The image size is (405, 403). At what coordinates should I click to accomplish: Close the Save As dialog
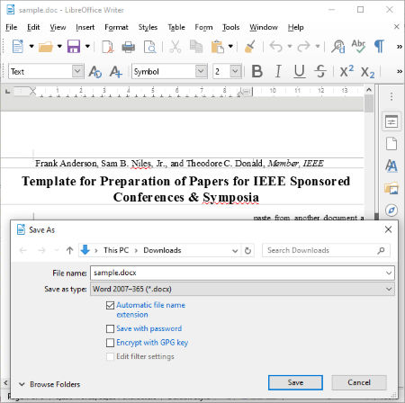[x=388, y=229]
